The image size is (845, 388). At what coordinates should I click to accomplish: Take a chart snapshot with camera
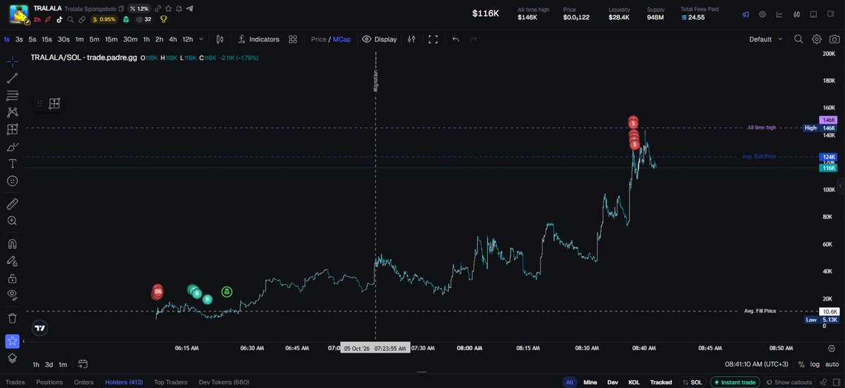click(834, 39)
